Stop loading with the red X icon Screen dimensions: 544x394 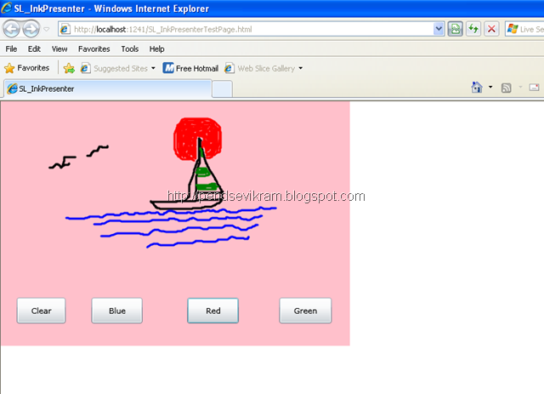point(491,29)
